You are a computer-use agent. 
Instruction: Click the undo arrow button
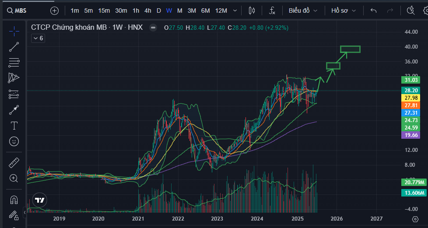click(x=373, y=11)
